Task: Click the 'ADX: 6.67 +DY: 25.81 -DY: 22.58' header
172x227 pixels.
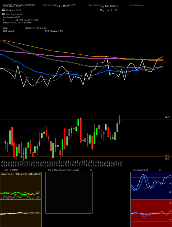Action: [x=21, y=174]
